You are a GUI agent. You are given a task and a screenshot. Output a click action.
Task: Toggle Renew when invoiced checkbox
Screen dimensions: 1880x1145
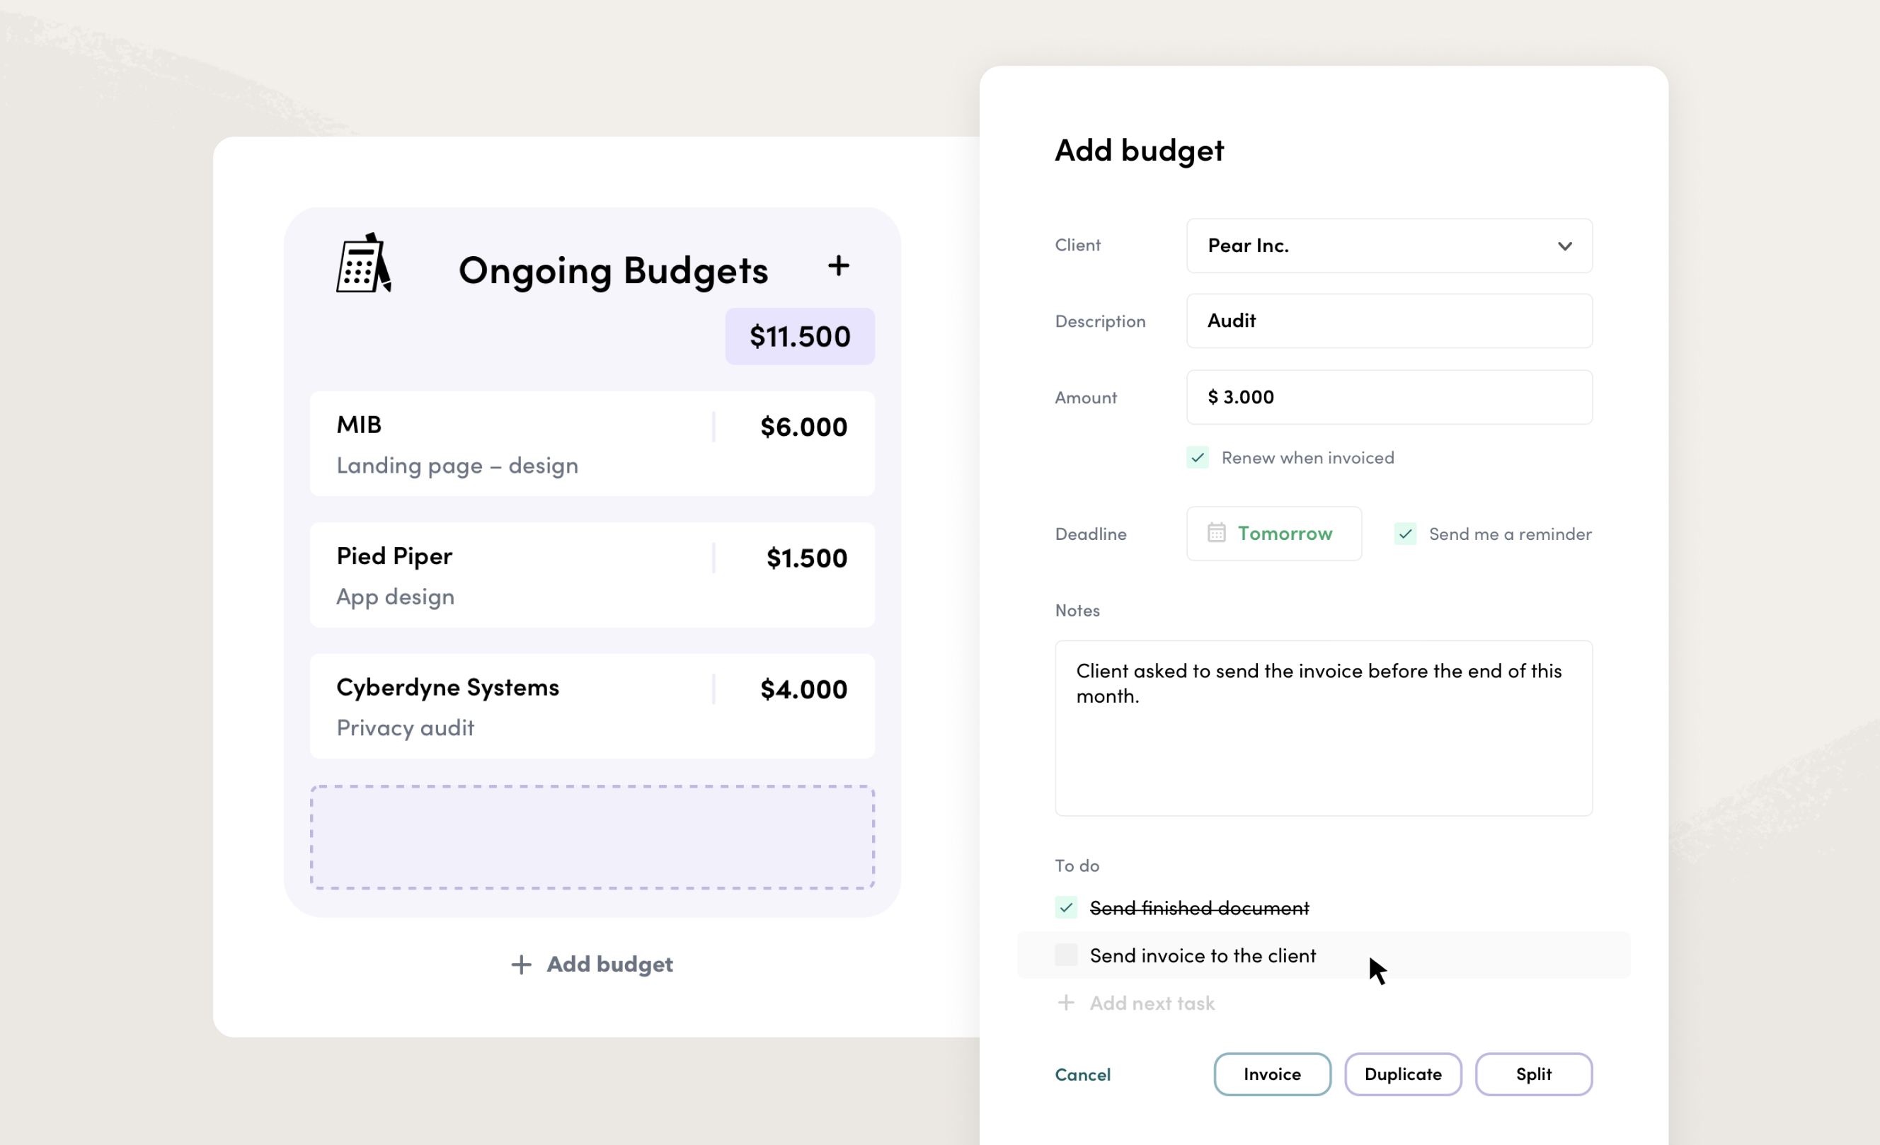[1197, 458]
